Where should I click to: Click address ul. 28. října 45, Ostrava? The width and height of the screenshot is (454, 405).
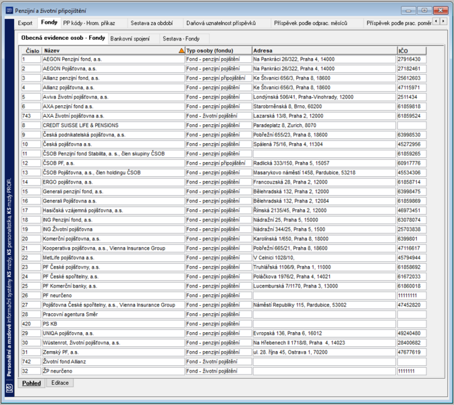(324, 352)
